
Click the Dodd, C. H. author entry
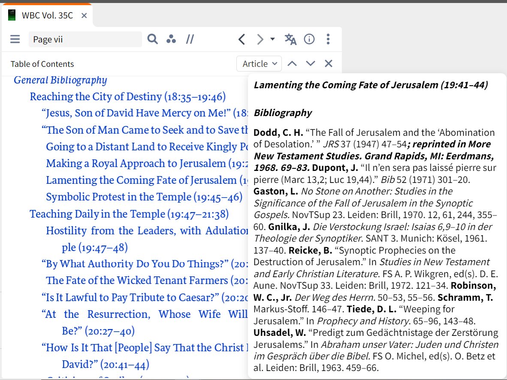[278, 132]
